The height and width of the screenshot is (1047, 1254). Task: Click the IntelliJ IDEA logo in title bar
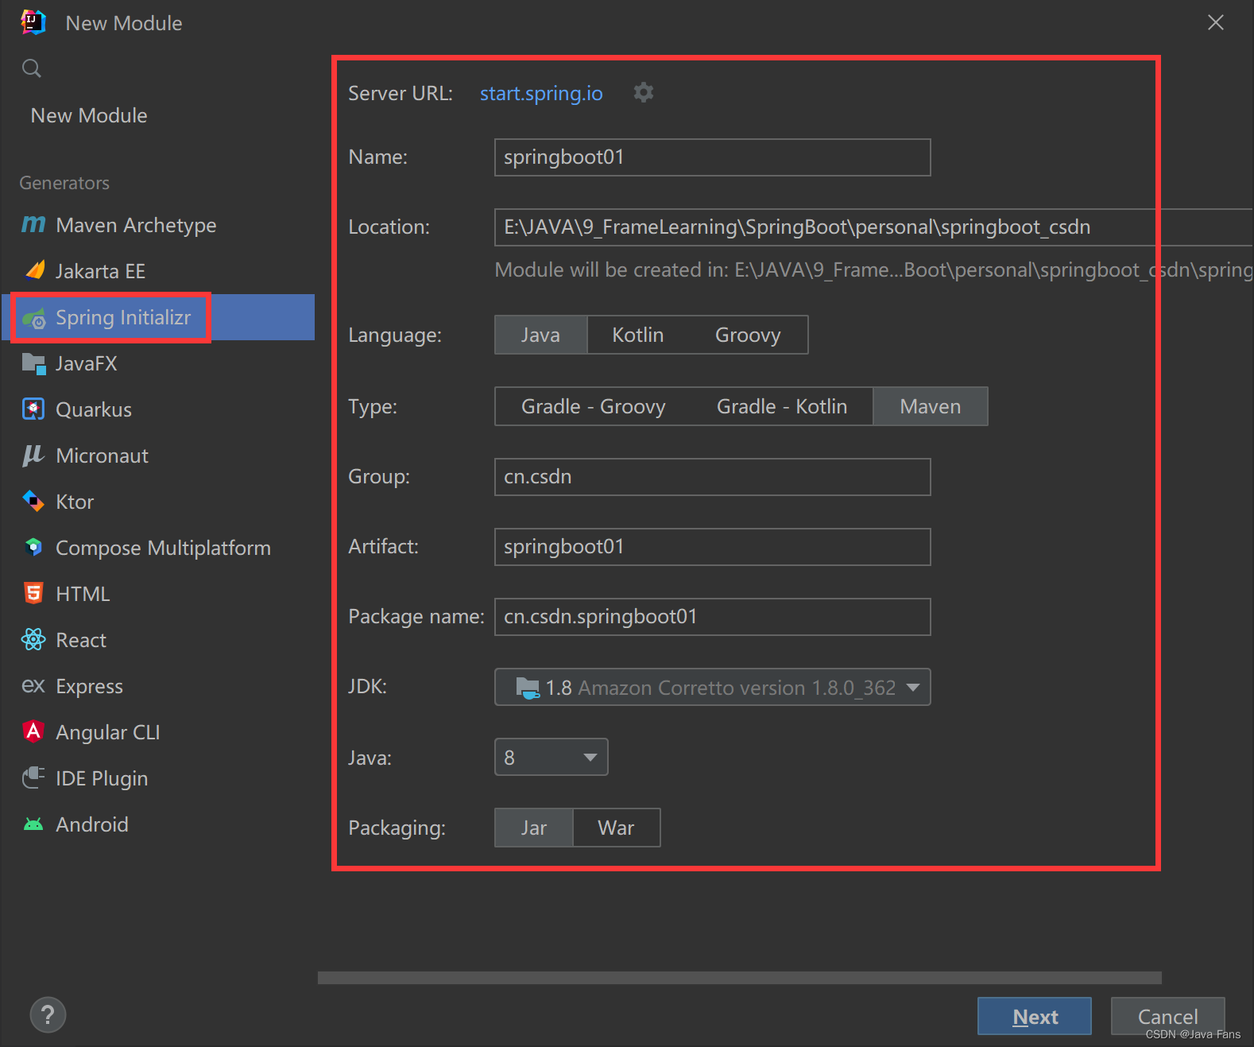click(33, 22)
